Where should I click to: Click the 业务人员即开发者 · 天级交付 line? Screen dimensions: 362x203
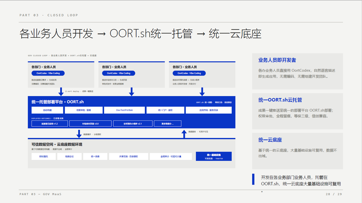[185, 84]
